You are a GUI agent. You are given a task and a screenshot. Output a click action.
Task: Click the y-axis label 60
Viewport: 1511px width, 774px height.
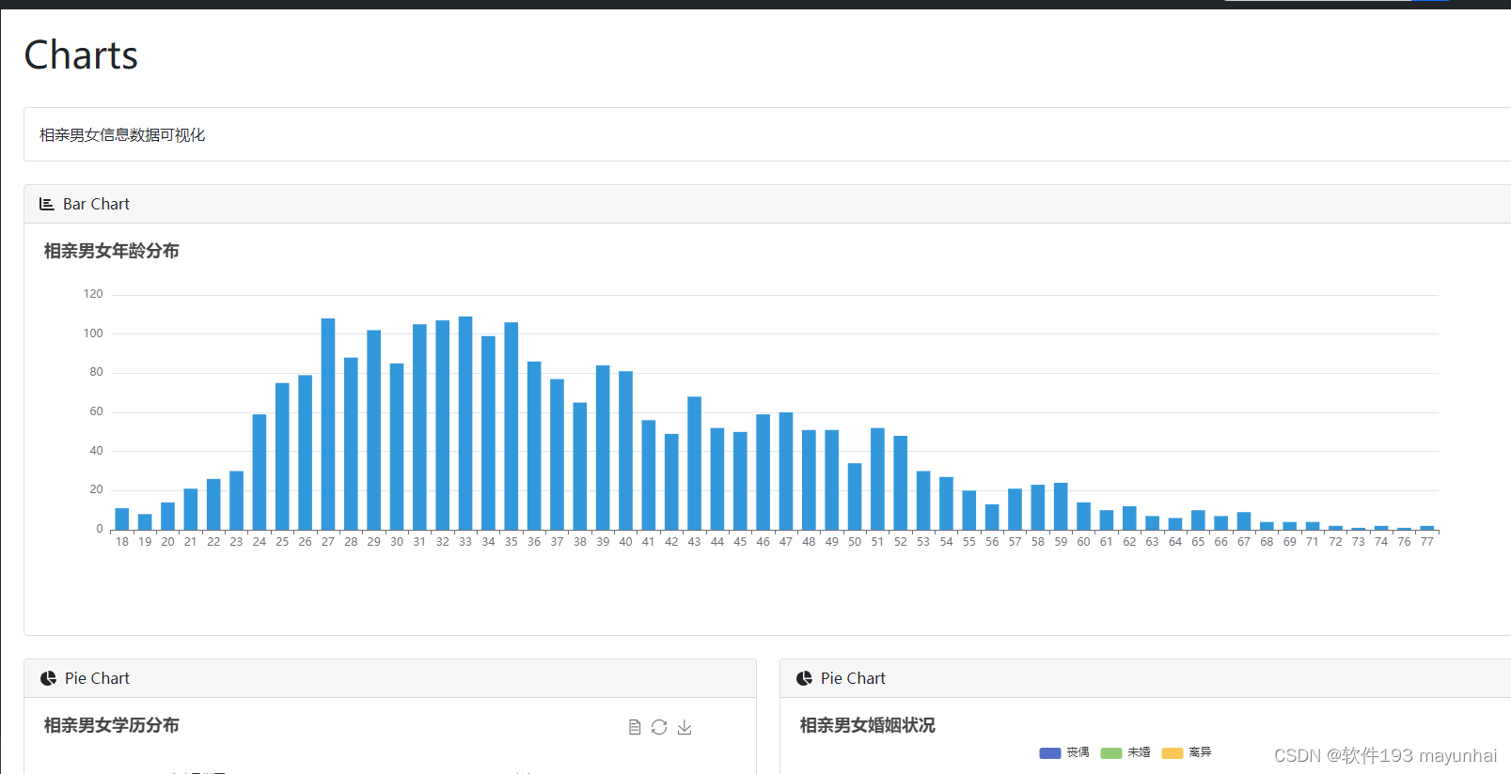tap(96, 411)
